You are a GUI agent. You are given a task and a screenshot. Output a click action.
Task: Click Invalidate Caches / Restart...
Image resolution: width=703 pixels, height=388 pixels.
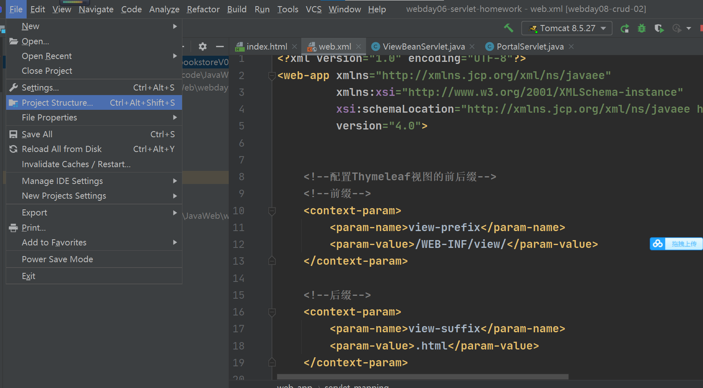tap(76, 164)
